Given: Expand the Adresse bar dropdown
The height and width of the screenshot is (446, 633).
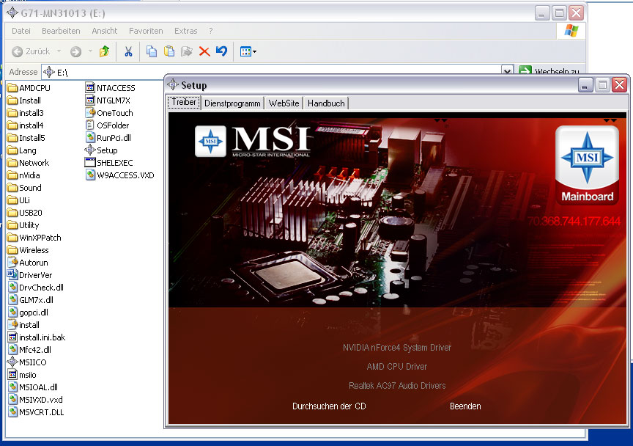Looking at the screenshot, I should [x=508, y=70].
